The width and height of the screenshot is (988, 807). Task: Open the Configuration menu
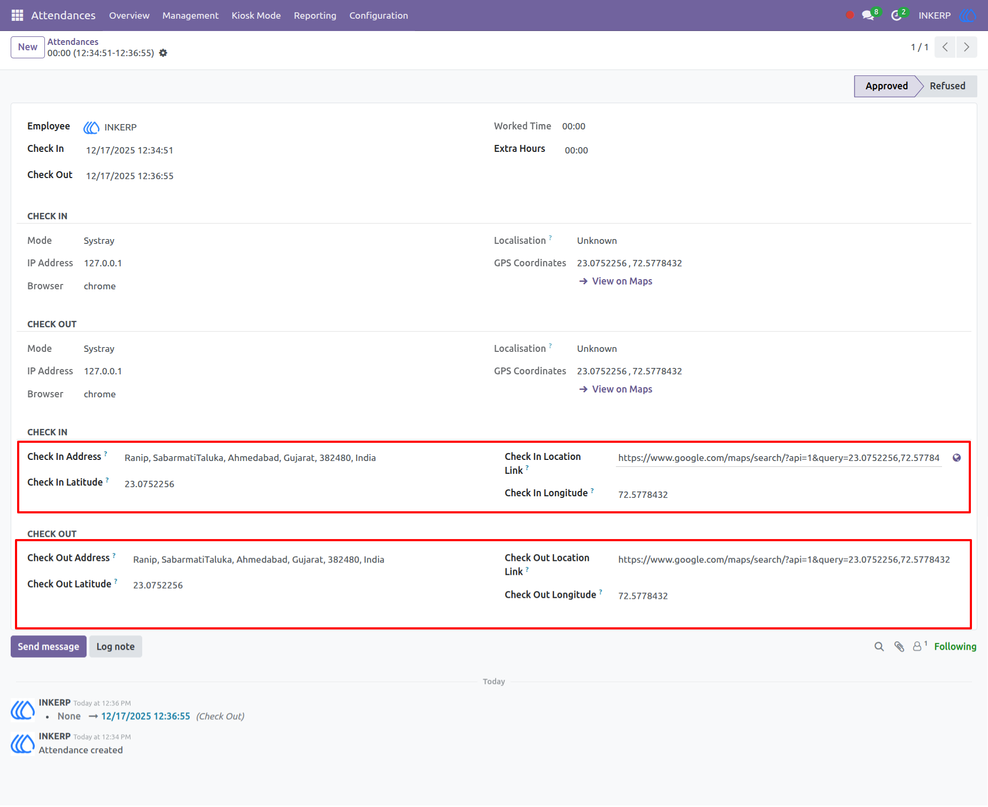pos(379,16)
